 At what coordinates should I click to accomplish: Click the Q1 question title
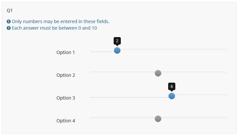tap(9, 10)
